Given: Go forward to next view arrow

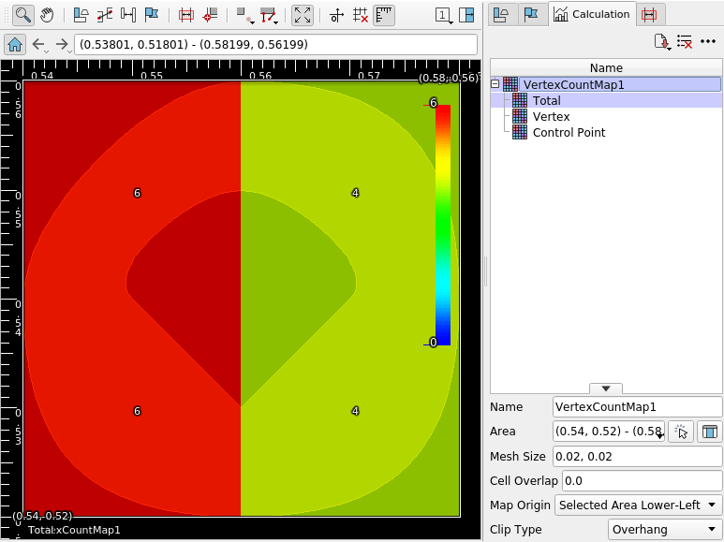Looking at the screenshot, I should pyautogui.click(x=63, y=44).
